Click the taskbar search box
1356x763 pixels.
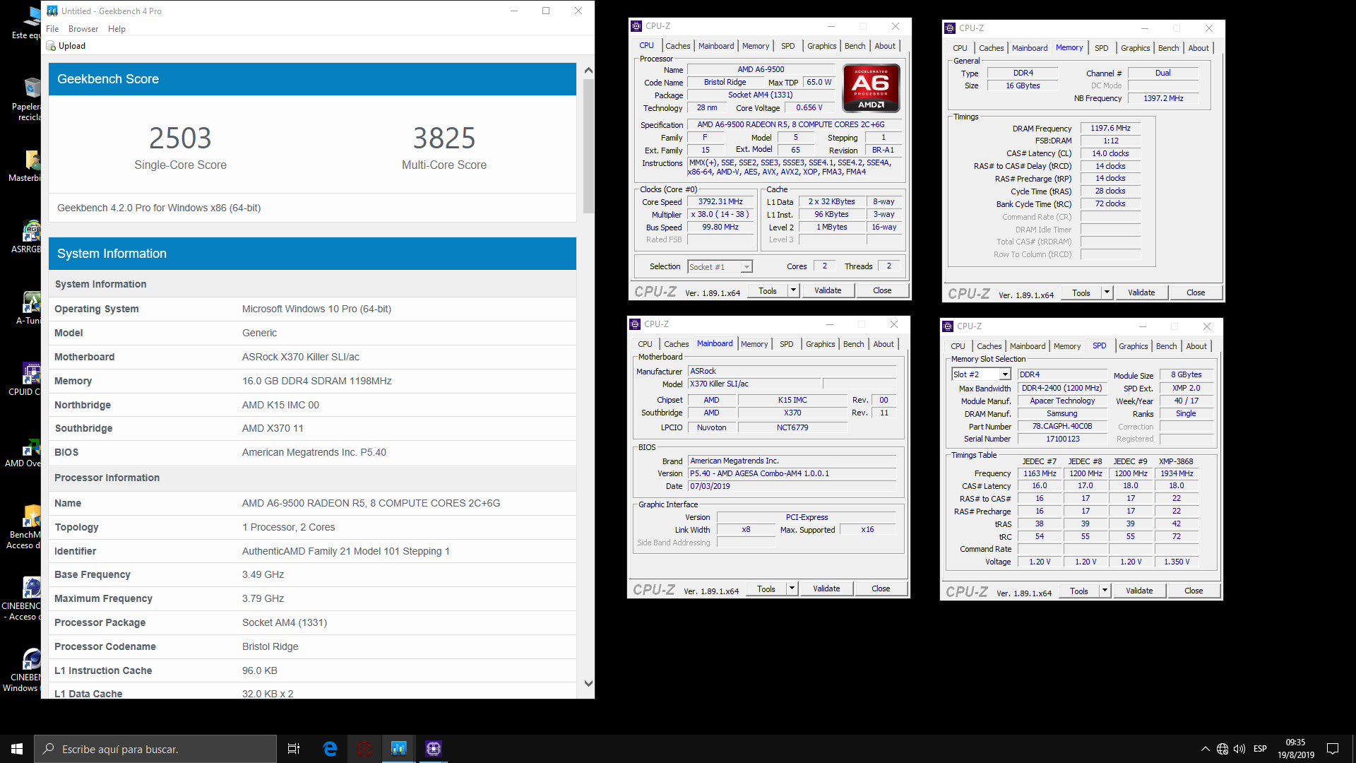pyautogui.click(x=155, y=749)
